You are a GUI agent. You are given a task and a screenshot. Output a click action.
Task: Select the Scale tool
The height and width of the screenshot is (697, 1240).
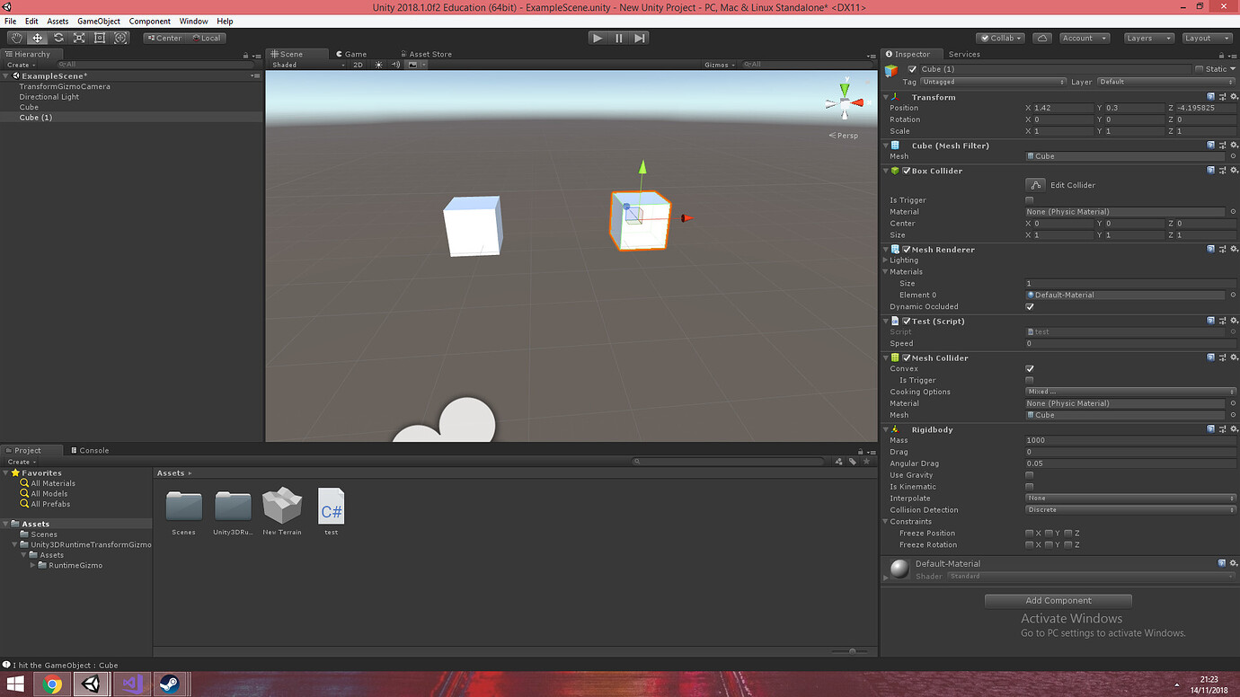[79, 37]
